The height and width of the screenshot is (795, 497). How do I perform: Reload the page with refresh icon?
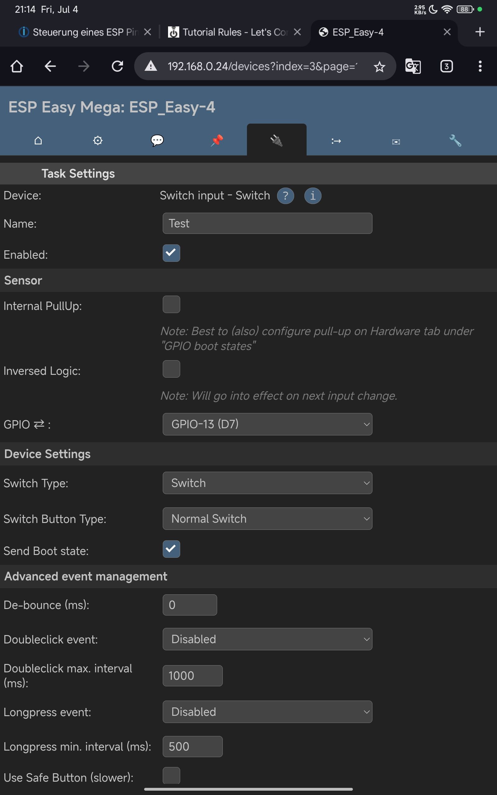(x=117, y=66)
